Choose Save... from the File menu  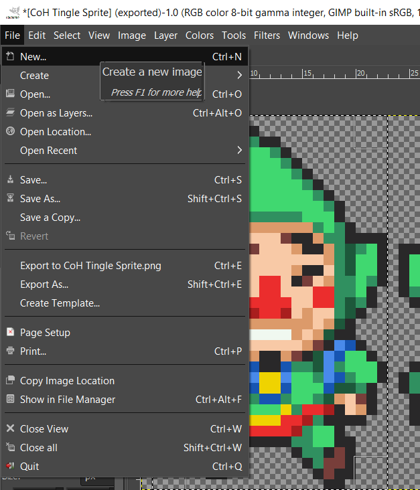125,179
